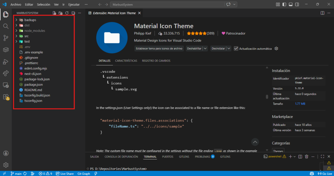
Task: Open the Extensions view with warning badge
Action: 6,97
